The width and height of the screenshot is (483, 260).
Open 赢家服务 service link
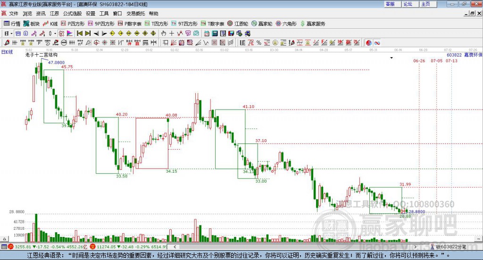(x=313, y=24)
